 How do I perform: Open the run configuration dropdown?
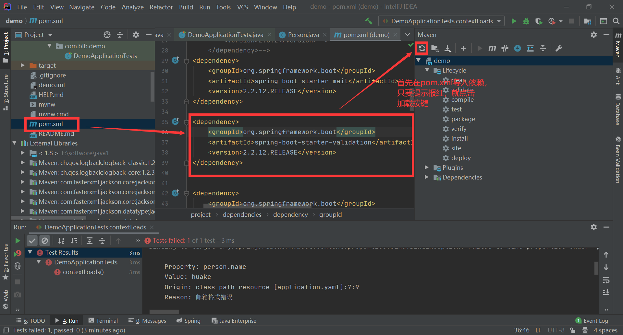click(441, 21)
